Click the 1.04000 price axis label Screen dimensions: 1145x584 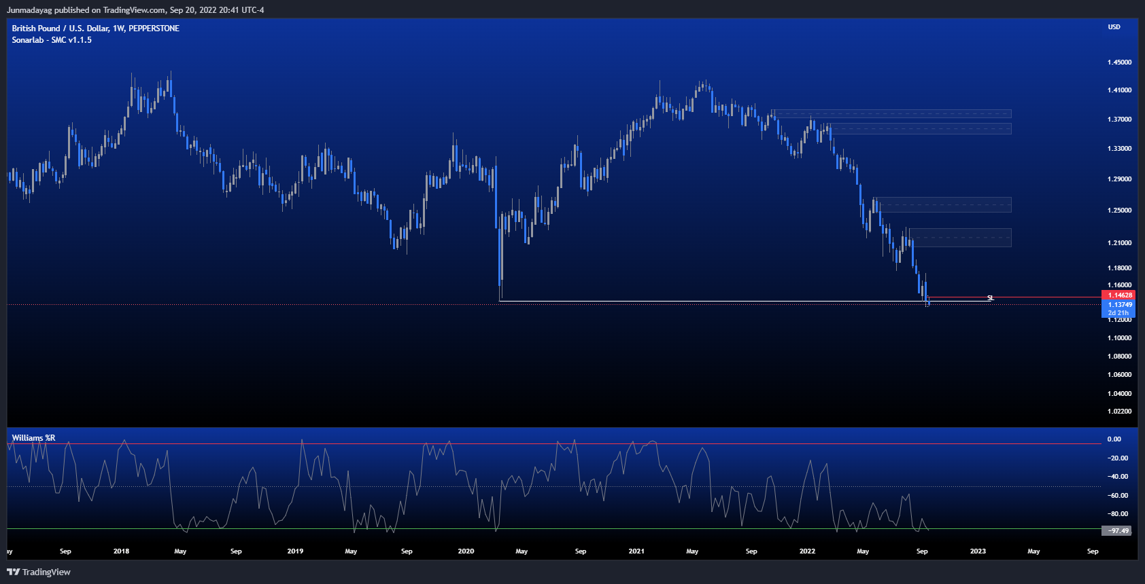pyautogui.click(x=1119, y=394)
